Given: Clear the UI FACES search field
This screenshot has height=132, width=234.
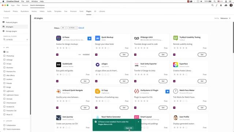Looking at the screenshot, I should pos(27,40).
